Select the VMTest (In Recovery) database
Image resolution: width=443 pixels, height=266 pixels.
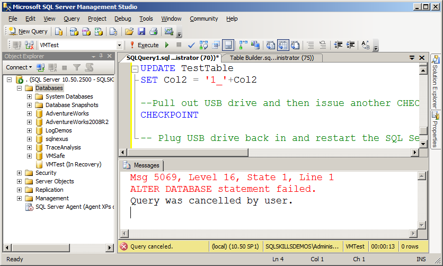[x=74, y=164]
